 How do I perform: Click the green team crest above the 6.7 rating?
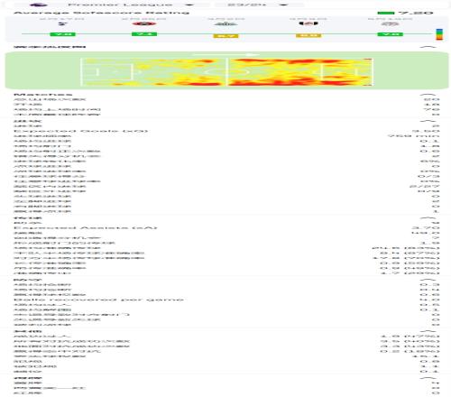pyautogui.click(x=225, y=24)
